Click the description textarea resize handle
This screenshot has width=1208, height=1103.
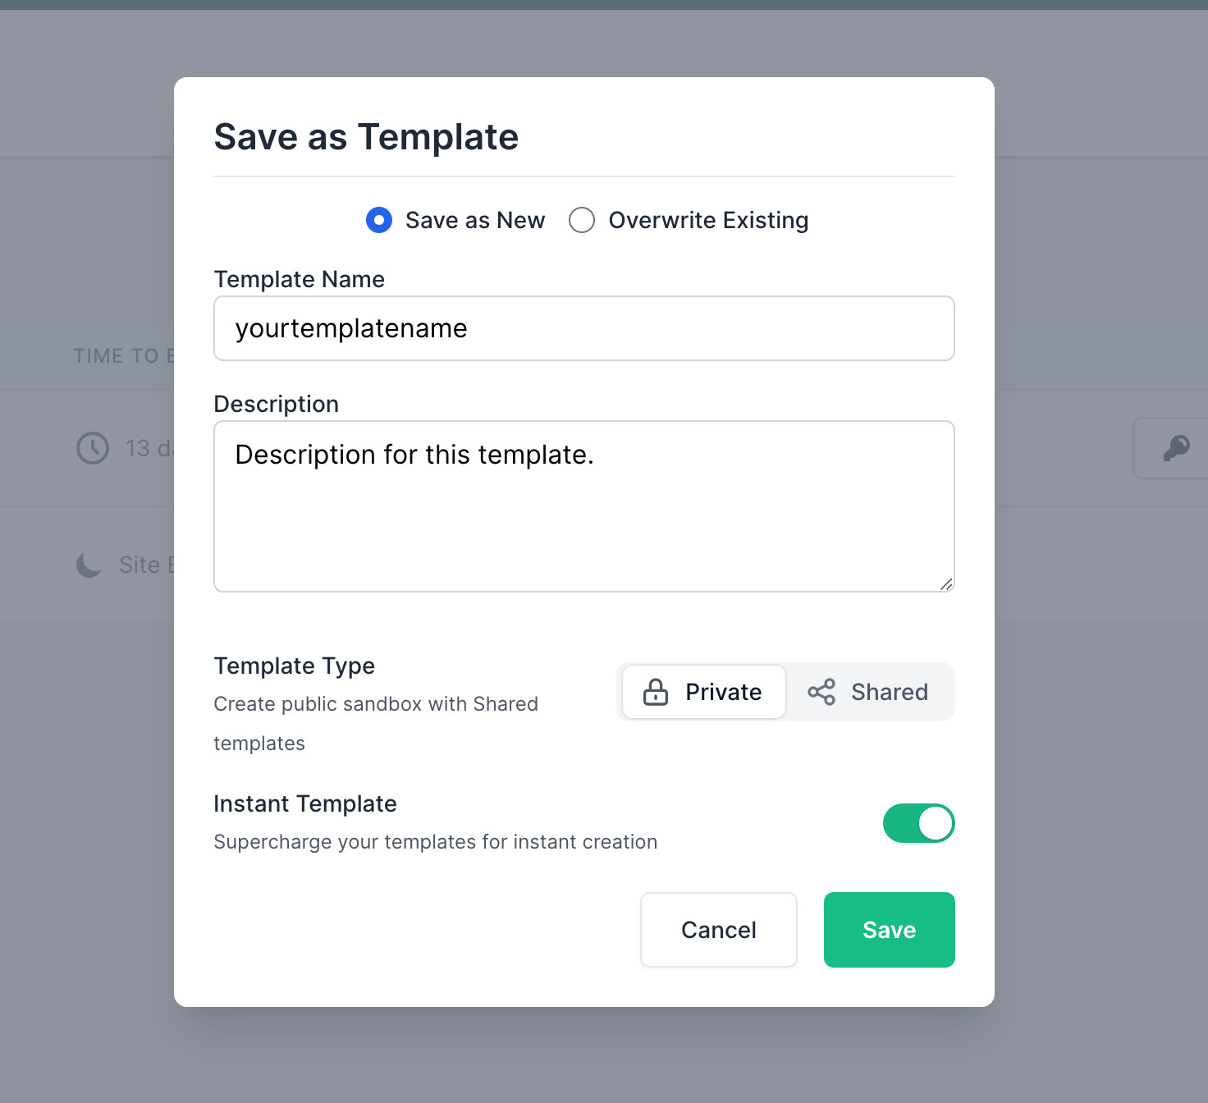point(946,584)
